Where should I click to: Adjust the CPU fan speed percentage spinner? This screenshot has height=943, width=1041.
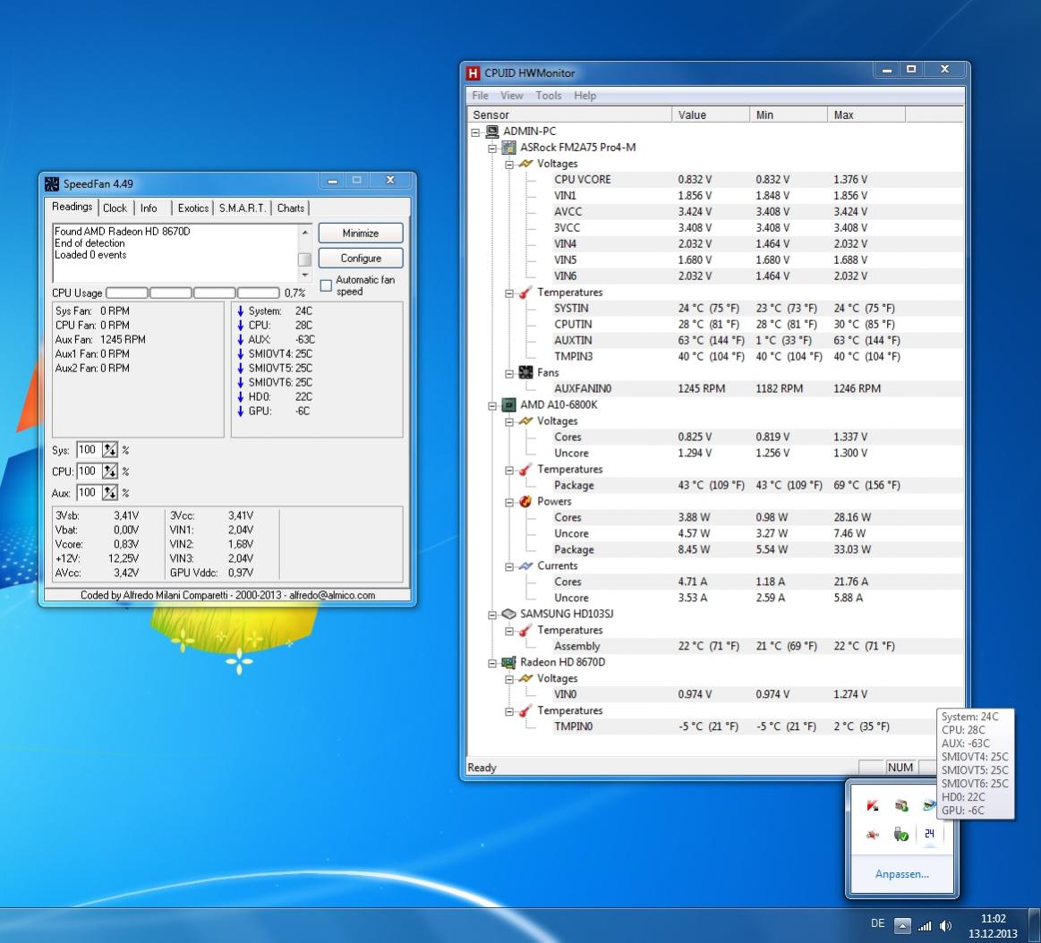(110, 471)
